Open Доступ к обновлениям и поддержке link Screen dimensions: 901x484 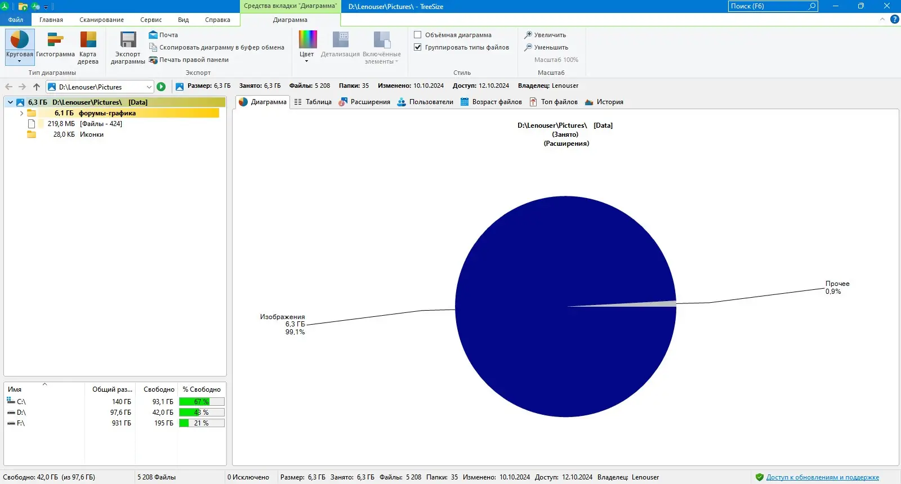point(822,477)
